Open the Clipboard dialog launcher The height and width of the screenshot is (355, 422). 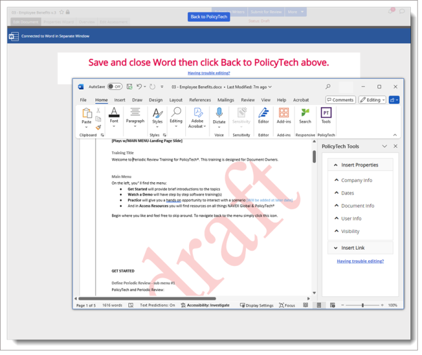[x=102, y=135]
